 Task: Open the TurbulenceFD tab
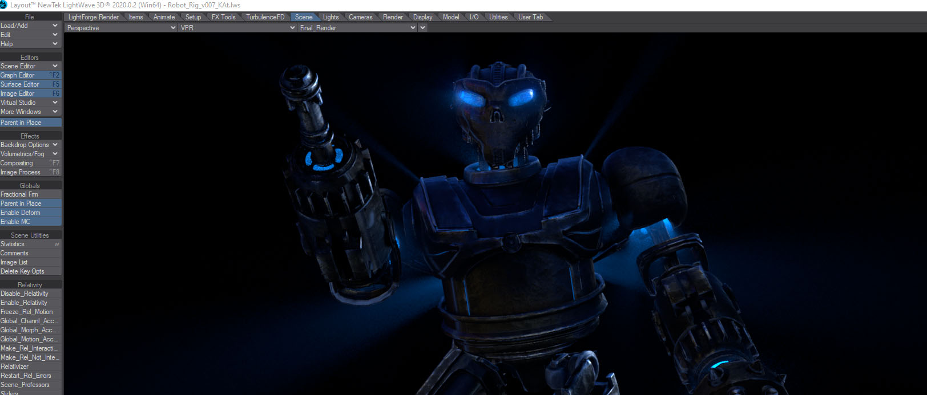(265, 17)
